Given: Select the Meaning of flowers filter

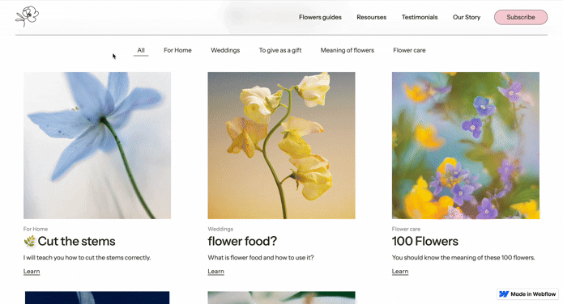Looking at the screenshot, I should (x=348, y=50).
